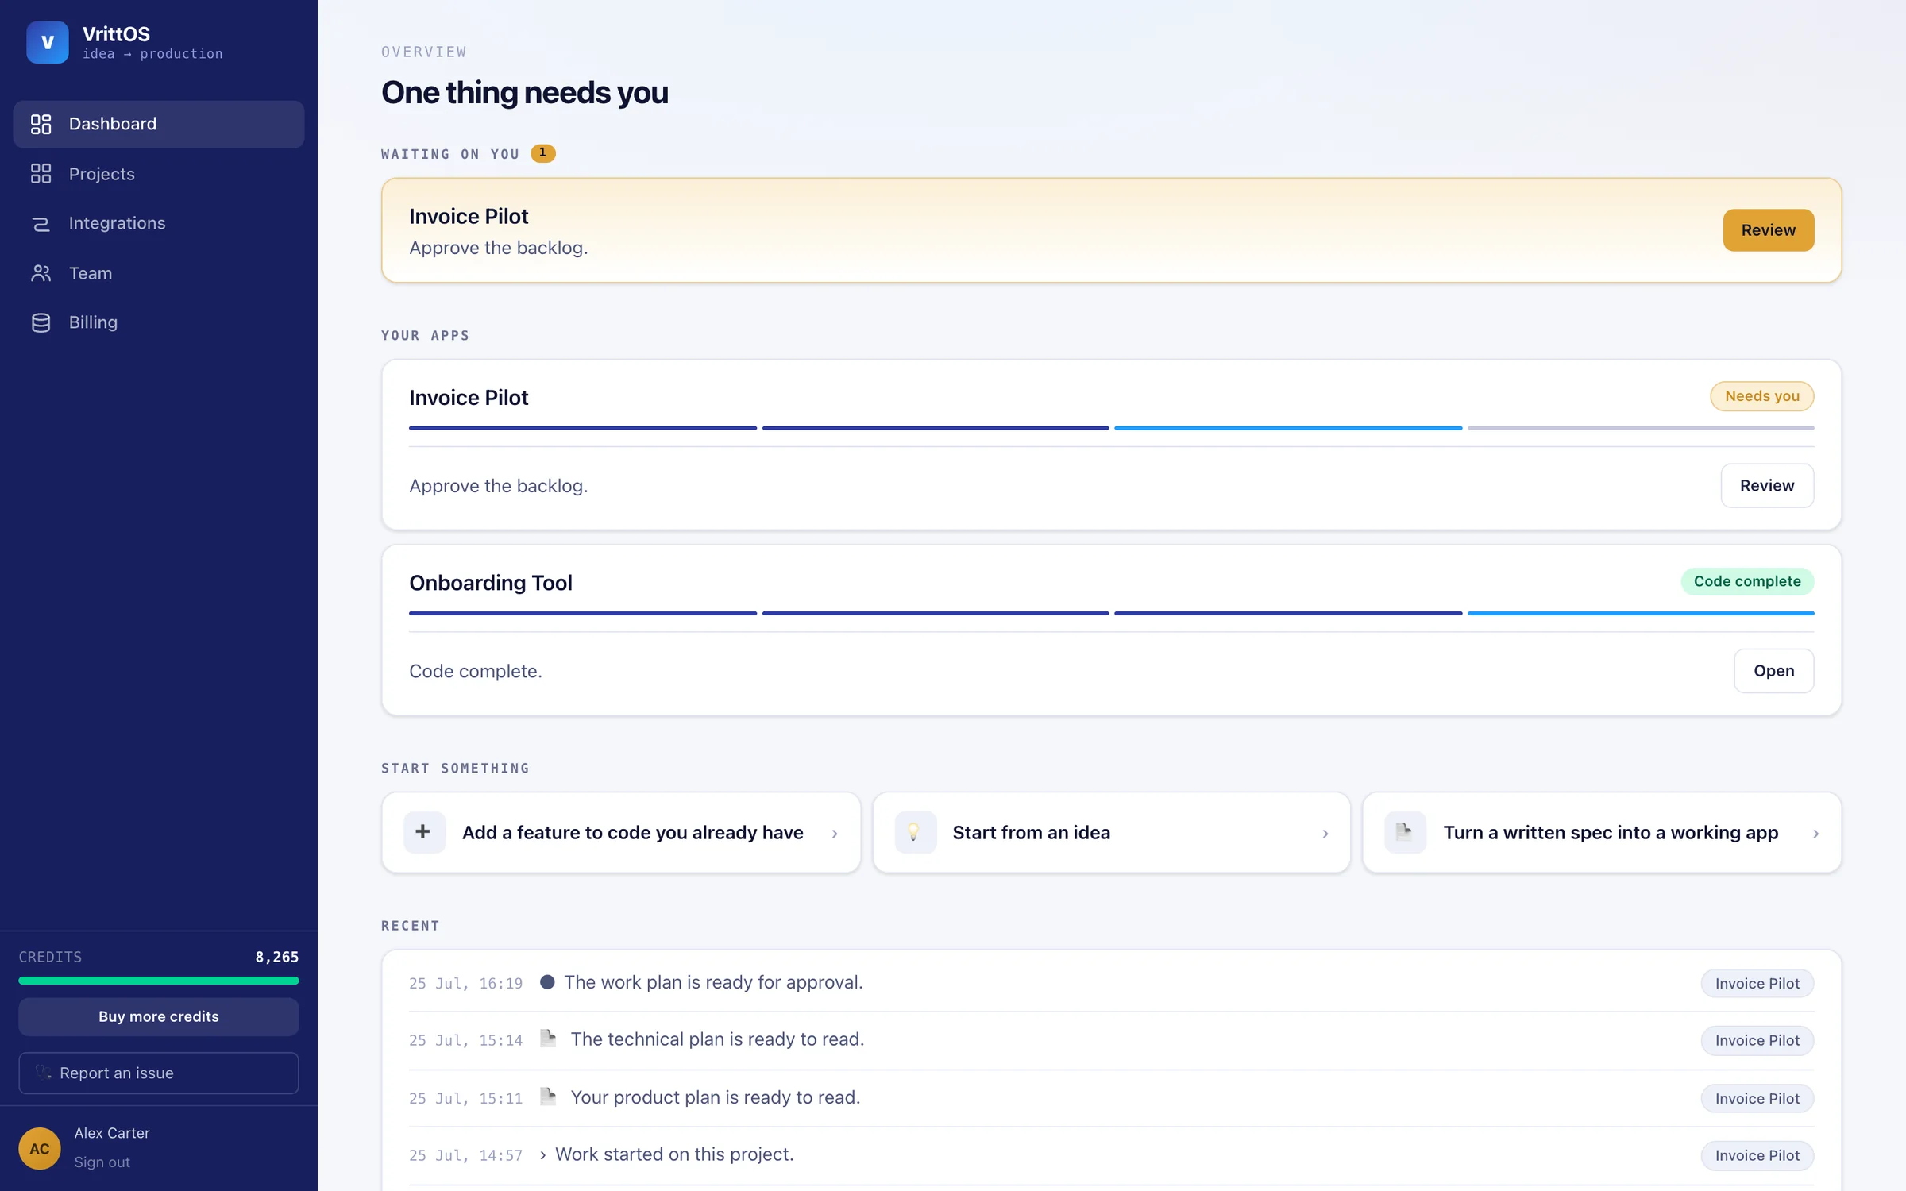Screen dimensions: 1906x1191
Task: Expand chevron on Add a feature card
Action: click(x=835, y=833)
